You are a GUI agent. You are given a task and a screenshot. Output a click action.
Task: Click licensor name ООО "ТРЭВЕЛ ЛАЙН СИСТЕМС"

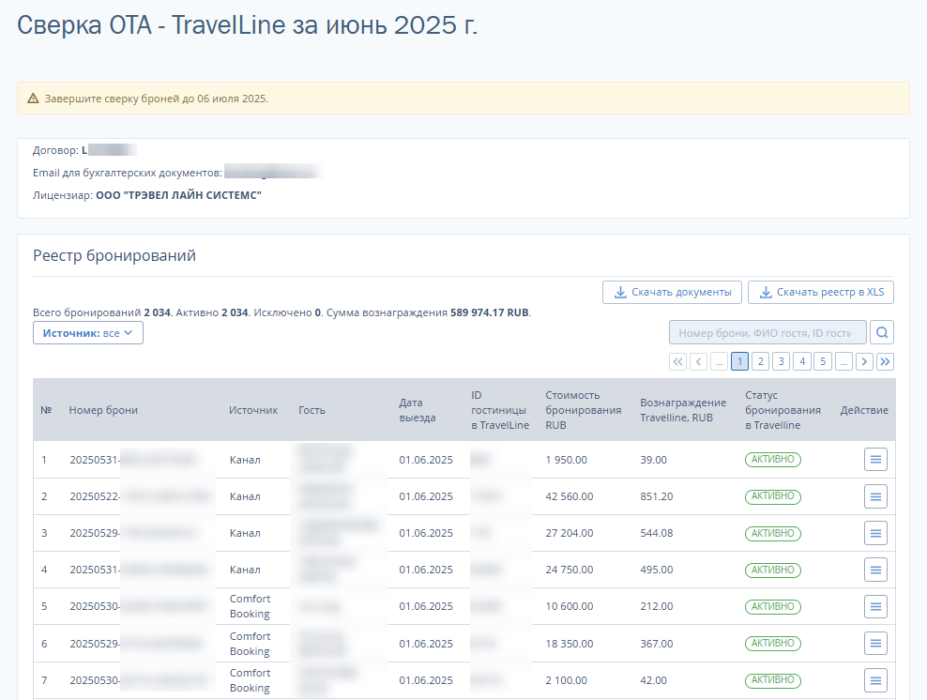tap(178, 195)
